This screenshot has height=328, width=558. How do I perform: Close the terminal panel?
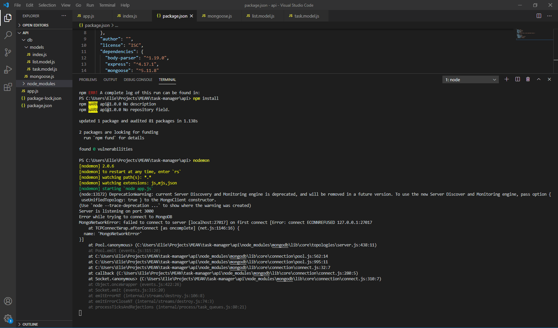pyautogui.click(x=549, y=79)
